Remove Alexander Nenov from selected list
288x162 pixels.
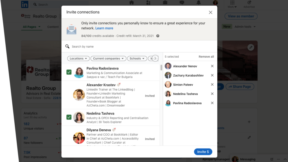coord(212,66)
